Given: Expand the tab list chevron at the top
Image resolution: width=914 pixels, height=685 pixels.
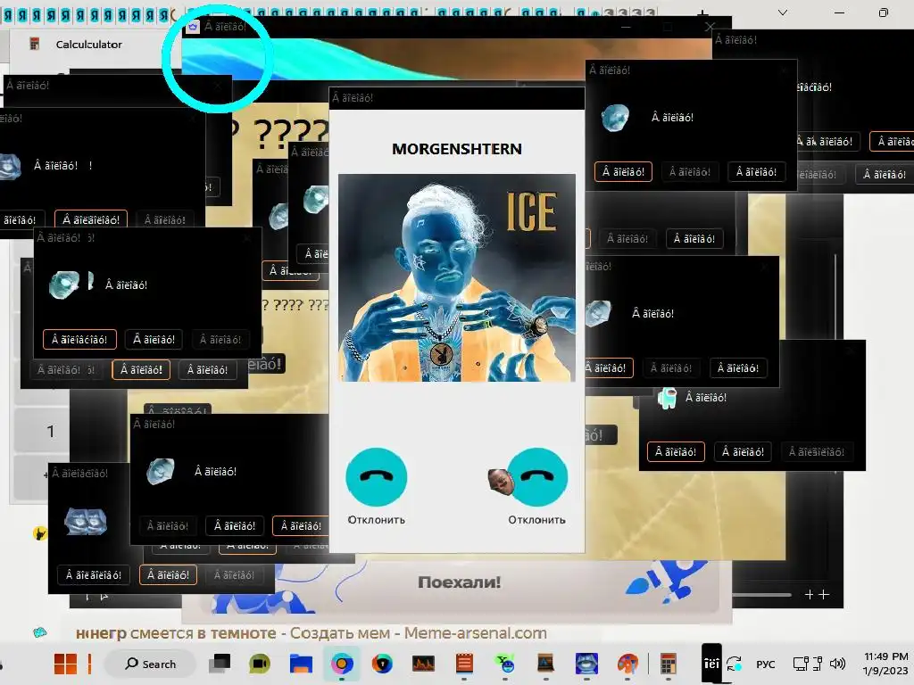Looking at the screenshot, I should pos(782,12).
